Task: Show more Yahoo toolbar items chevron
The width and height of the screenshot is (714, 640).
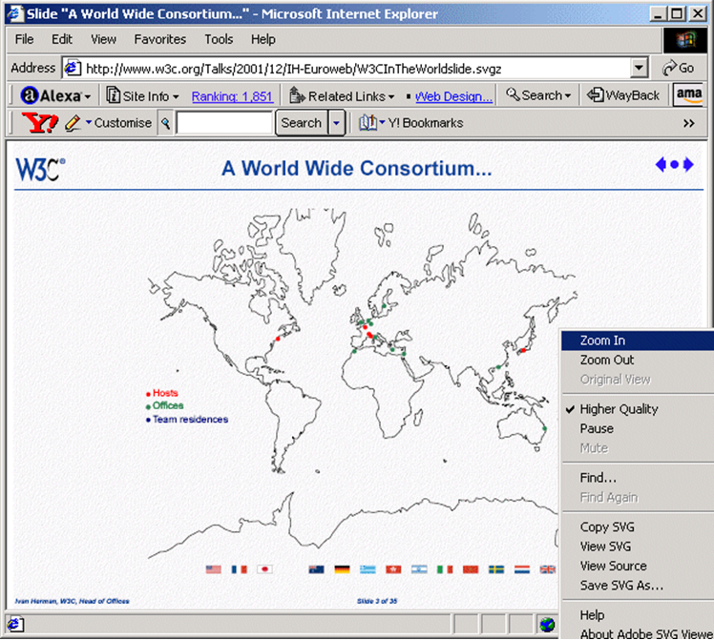Action: coord(688,123)
